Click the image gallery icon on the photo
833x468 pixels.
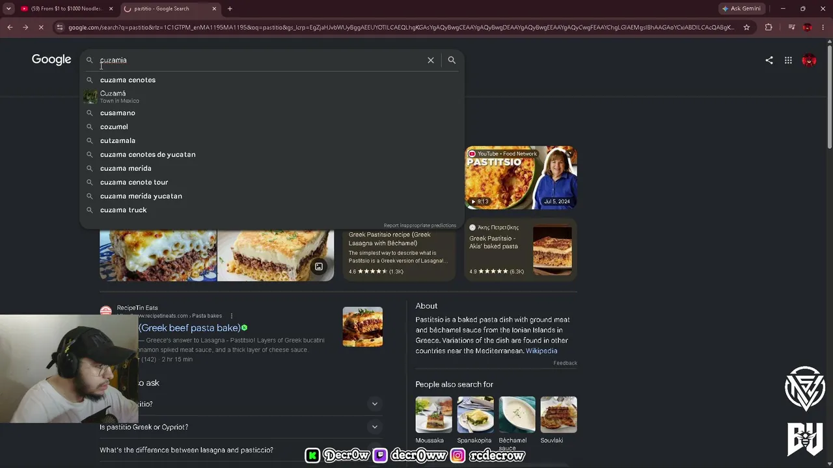click(x=319, y=266)
